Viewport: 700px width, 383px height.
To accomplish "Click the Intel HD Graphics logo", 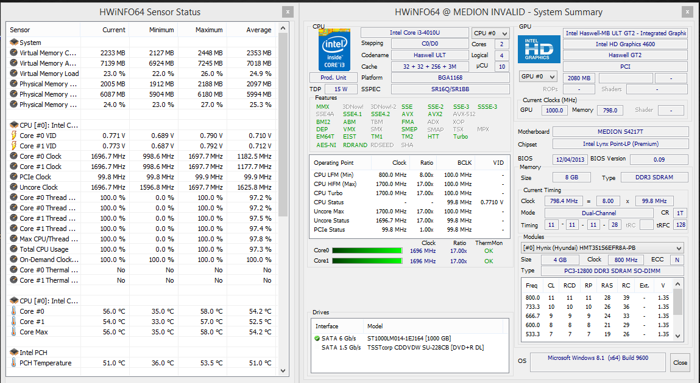I will tap(539, 49).
